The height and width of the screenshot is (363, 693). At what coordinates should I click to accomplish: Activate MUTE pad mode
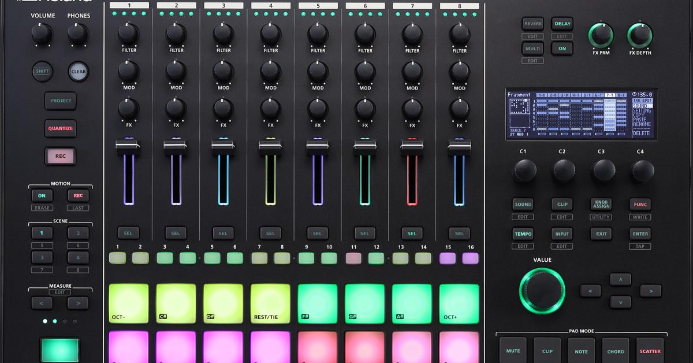point(512,350)
